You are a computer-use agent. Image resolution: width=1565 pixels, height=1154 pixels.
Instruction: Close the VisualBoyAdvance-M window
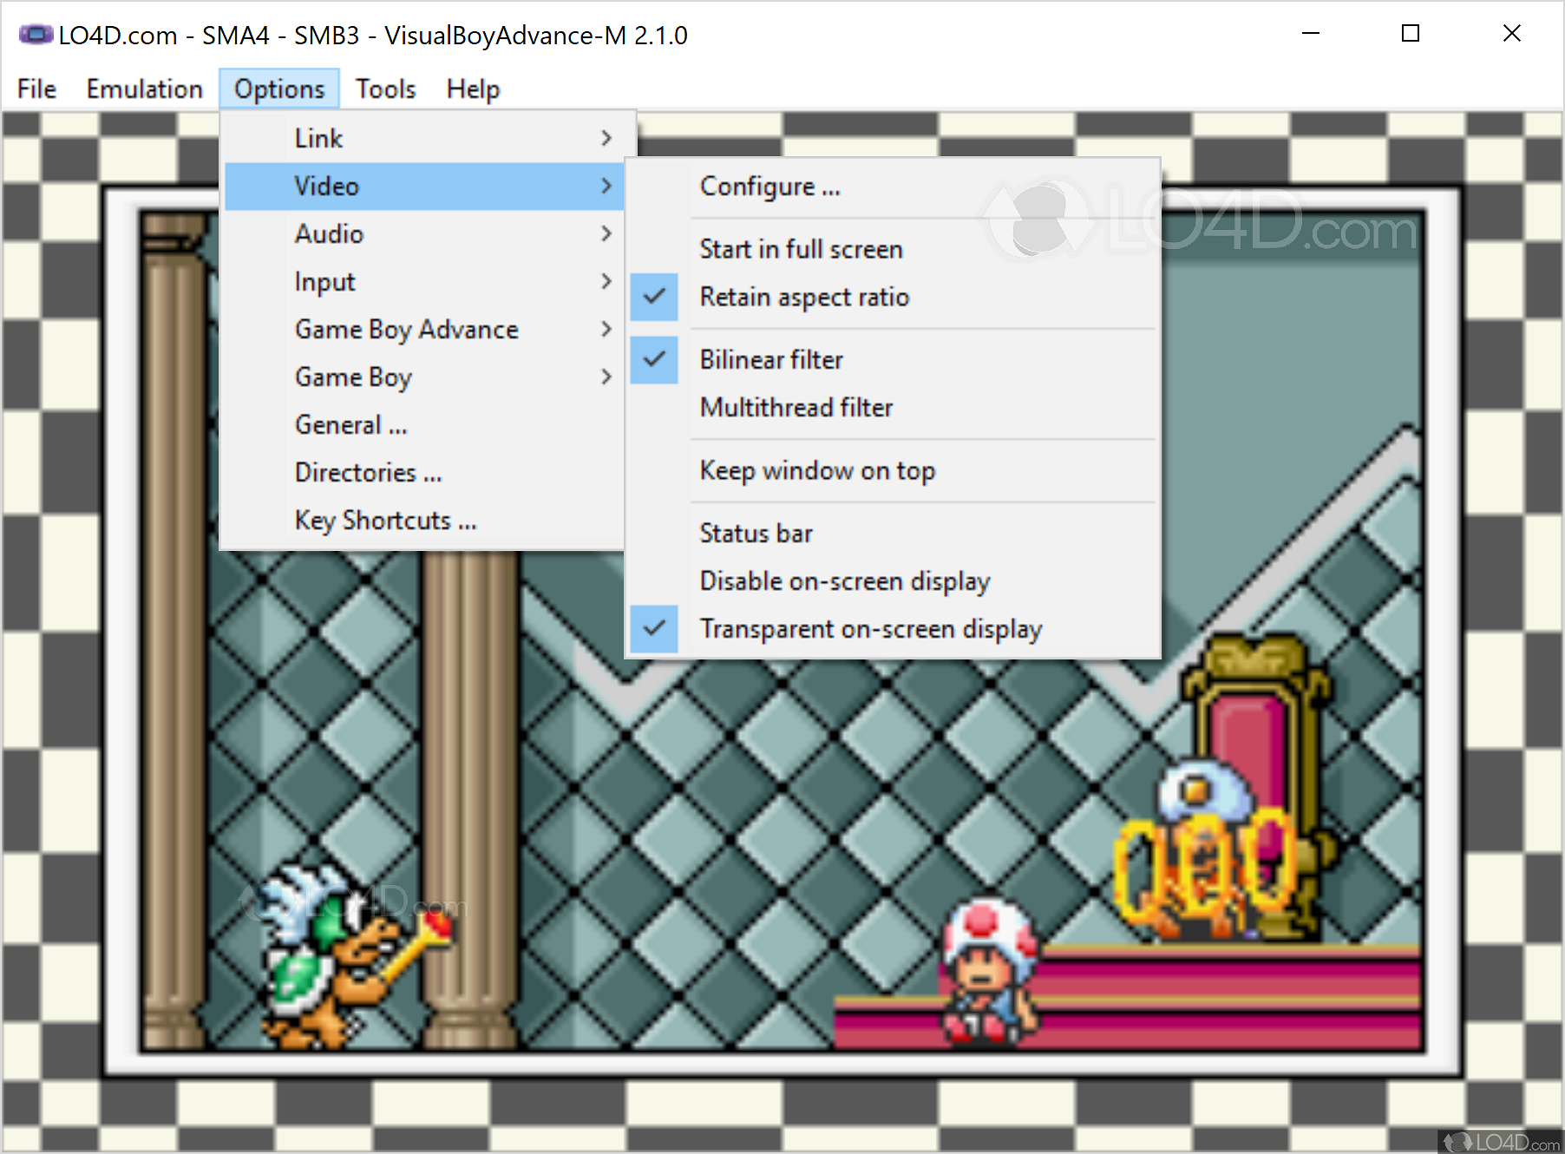coord(1511,34)
